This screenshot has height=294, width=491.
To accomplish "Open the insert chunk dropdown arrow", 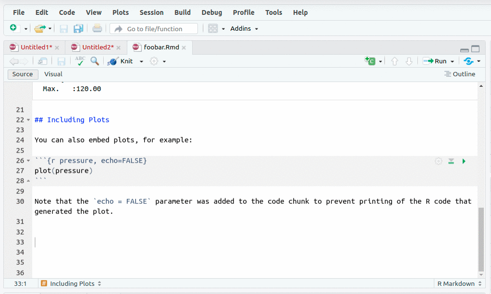I will tap(381, 61).
